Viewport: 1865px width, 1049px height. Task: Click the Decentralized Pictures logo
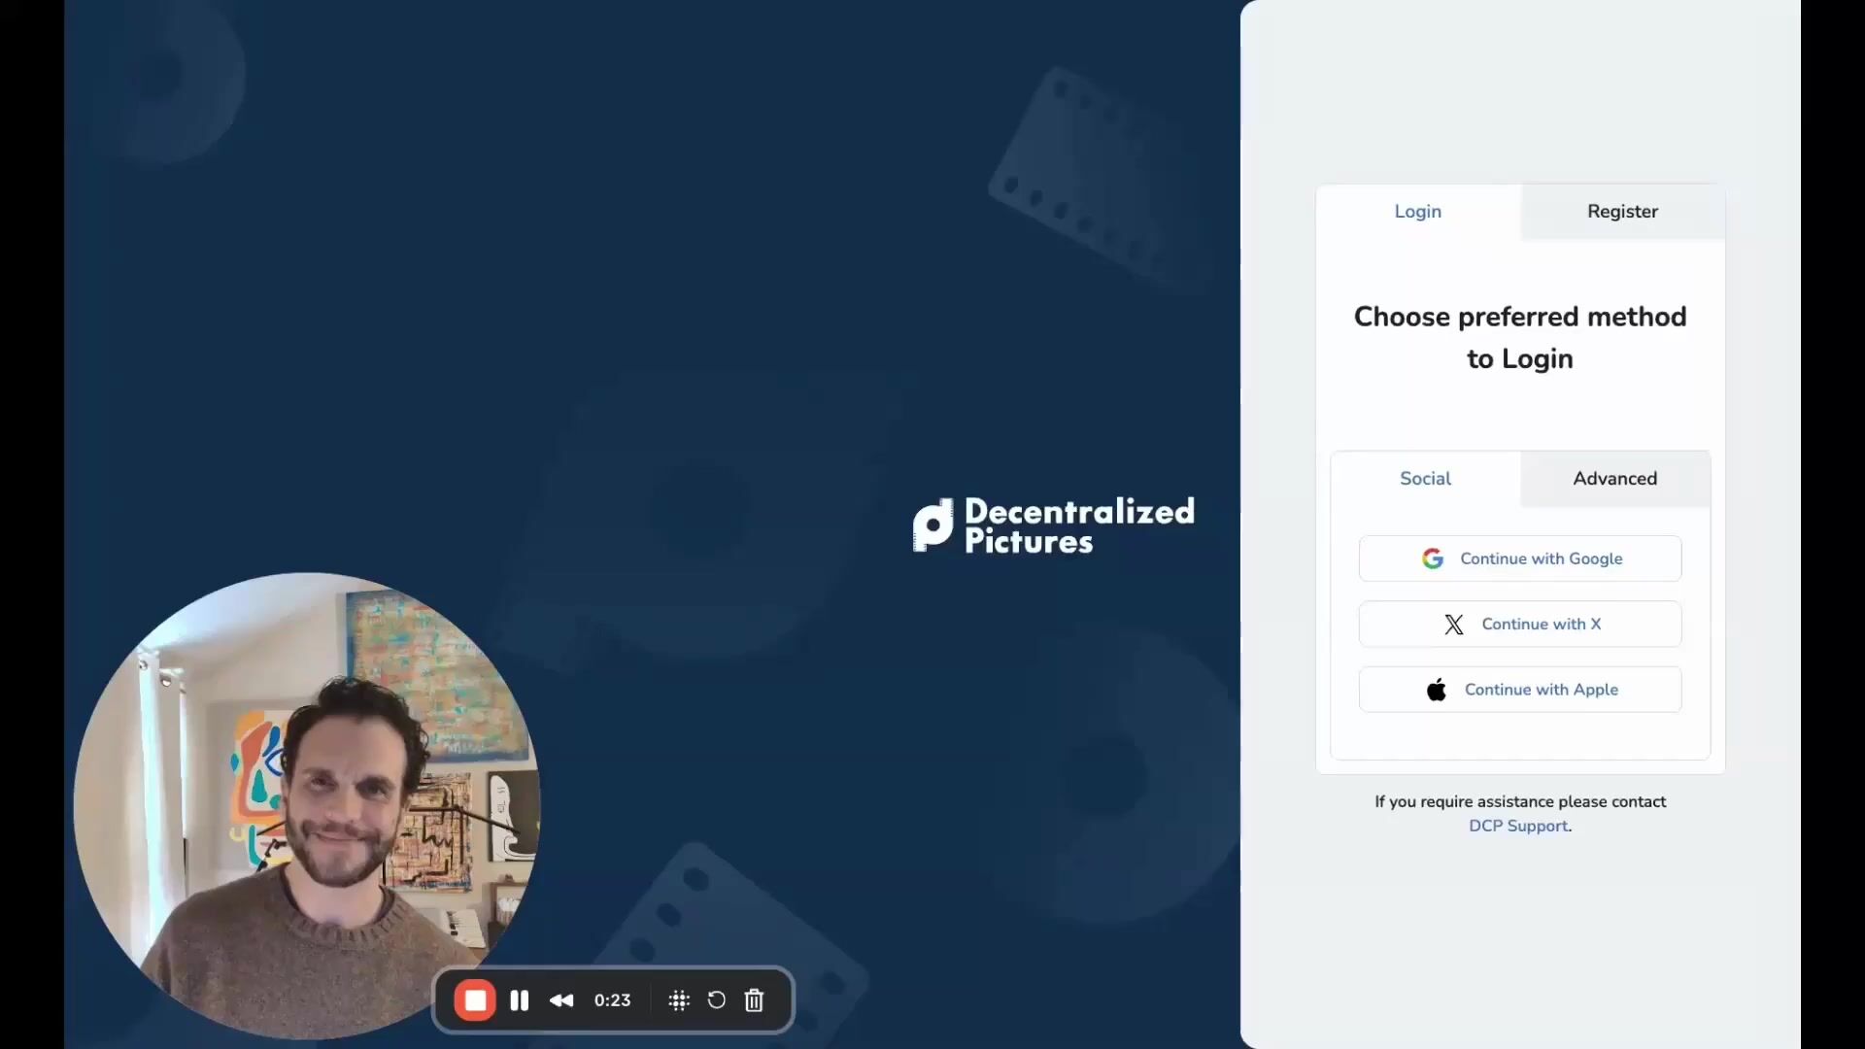click(x=1054, y=525)
